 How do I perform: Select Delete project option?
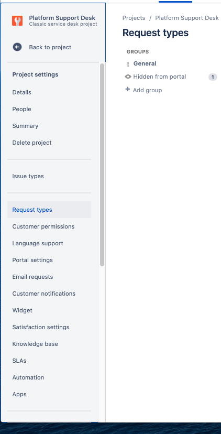pyautogui.click(x=32, y=143)
